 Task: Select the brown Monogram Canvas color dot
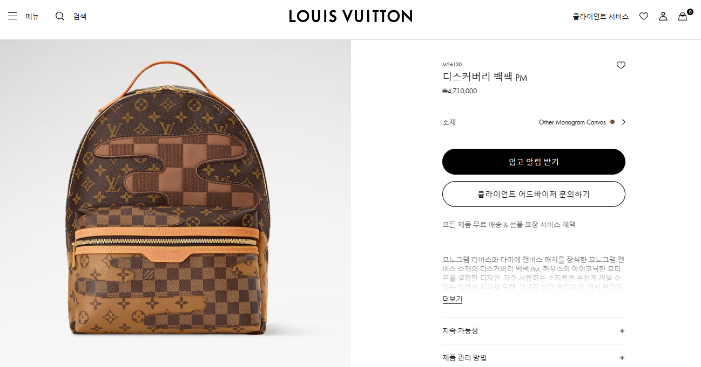coord(612,122)
